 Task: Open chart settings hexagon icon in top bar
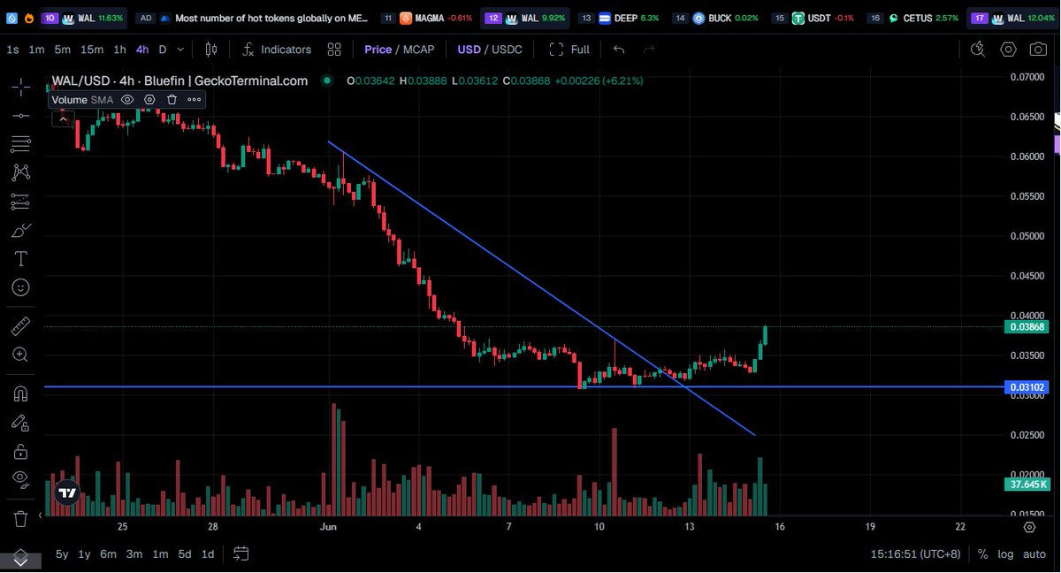[x=1009, y=50]
